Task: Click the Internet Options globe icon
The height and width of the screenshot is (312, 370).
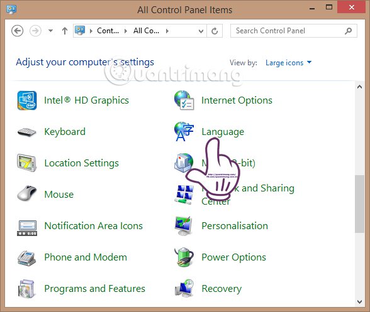Action: 184,100
